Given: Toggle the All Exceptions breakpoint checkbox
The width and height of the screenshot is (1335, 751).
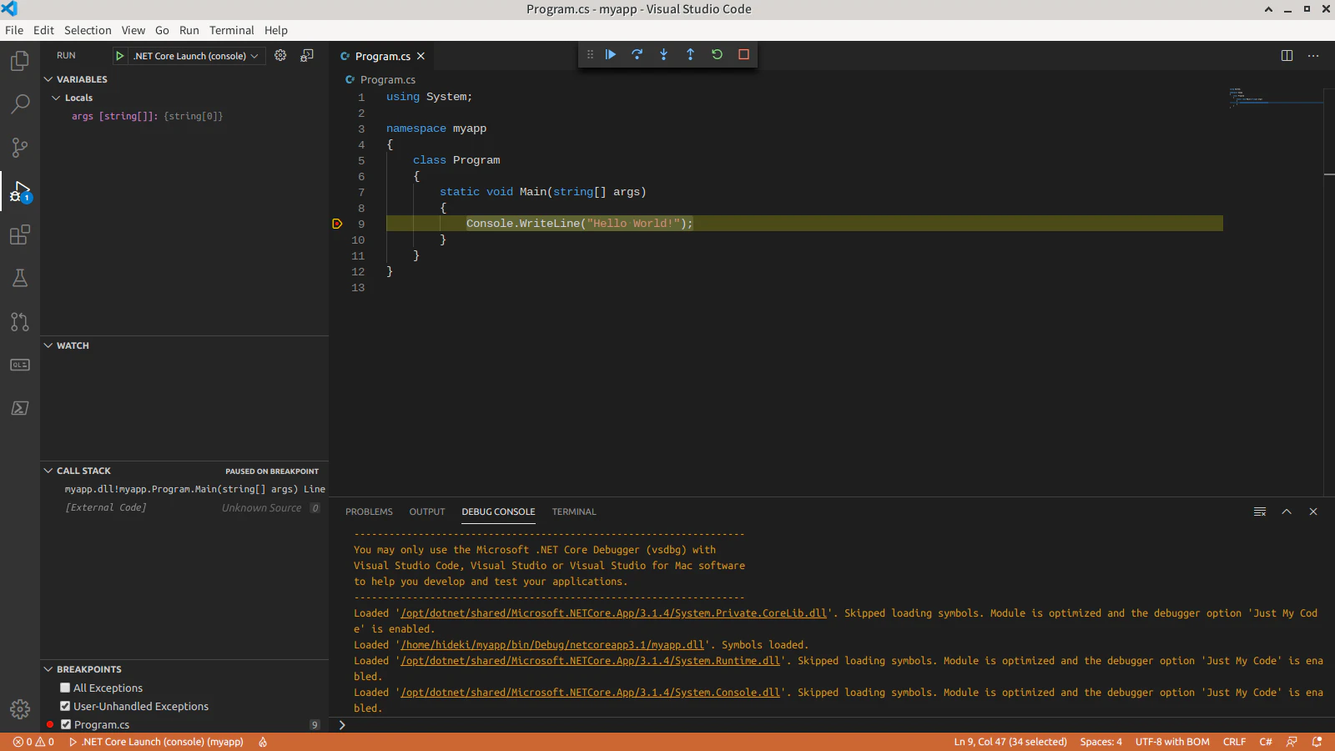Looking at the screenshot, I should point(65,688).
